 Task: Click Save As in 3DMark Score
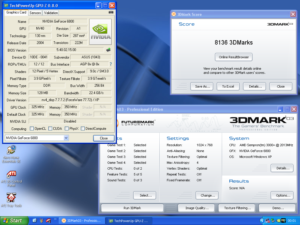[202, 86]
